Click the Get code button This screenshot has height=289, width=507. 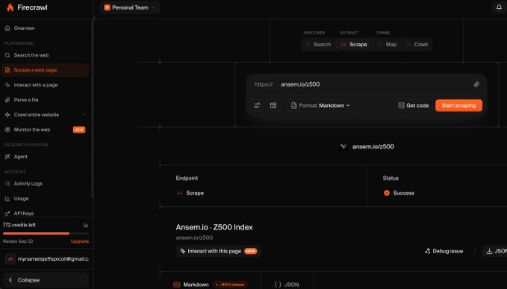coord(414,106)
